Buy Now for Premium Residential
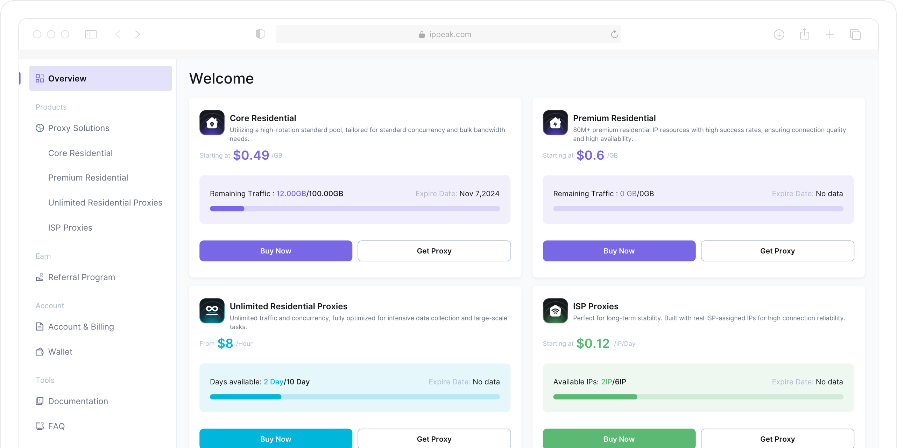 click(619, 251)
